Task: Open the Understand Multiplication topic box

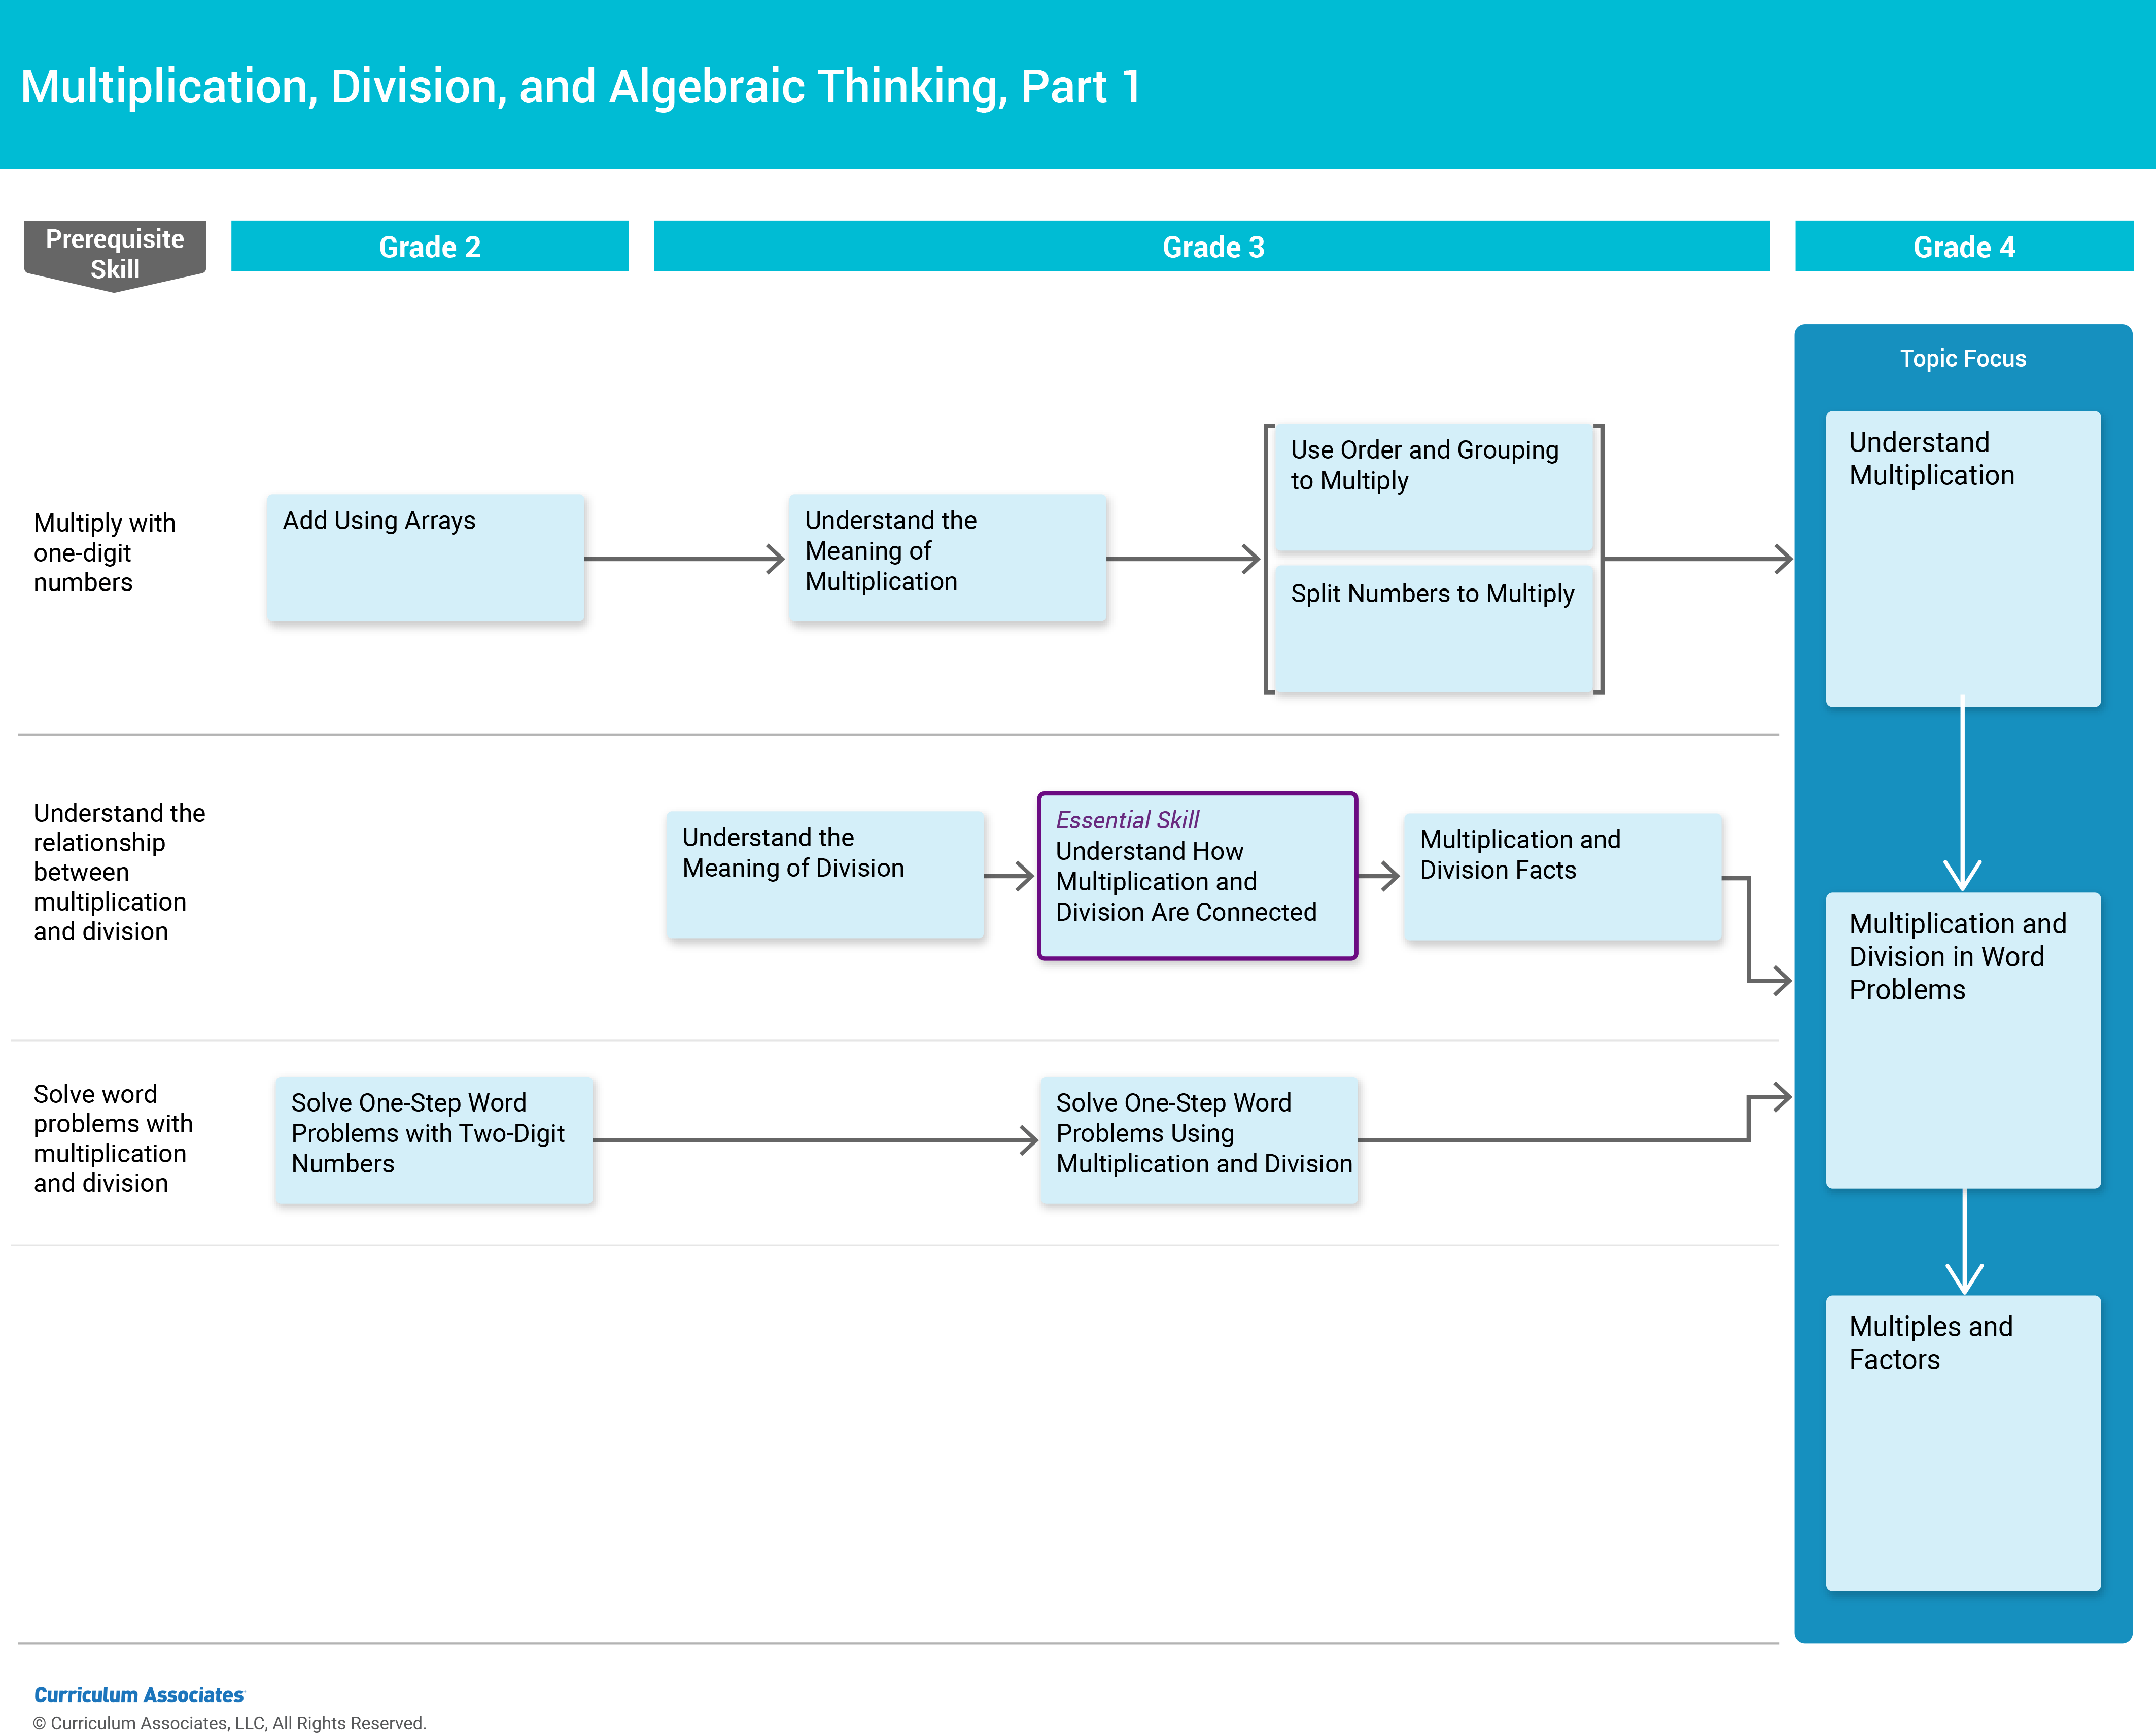Action: click(x=1962, y=558)
